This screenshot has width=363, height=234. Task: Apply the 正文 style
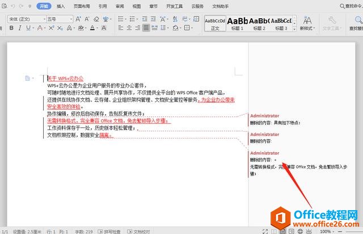(215, 24)
